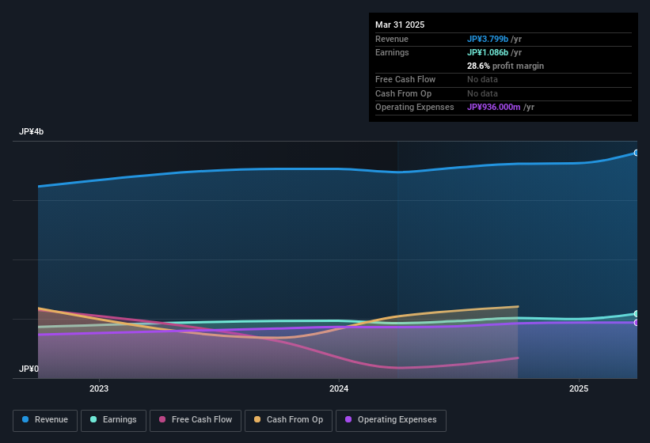This screenshot has width=650, height=443.
Task: Click the 28.6% profit margin text
Action: (x=505, y=66)
